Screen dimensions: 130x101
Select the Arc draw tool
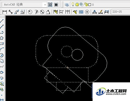[2, 49]
